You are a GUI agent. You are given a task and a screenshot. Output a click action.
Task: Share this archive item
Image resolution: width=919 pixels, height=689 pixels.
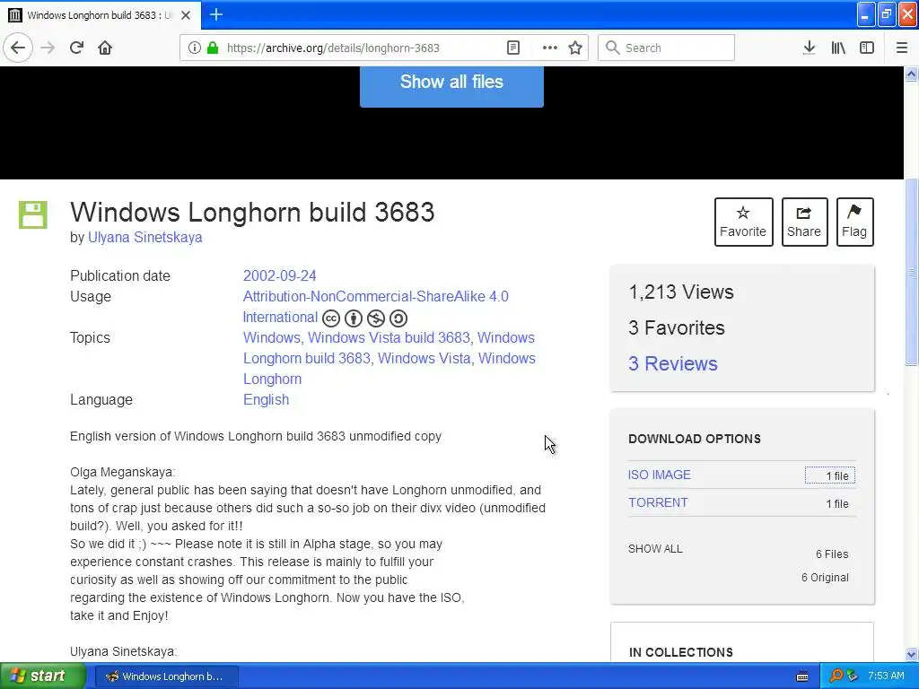click(804, 222)
